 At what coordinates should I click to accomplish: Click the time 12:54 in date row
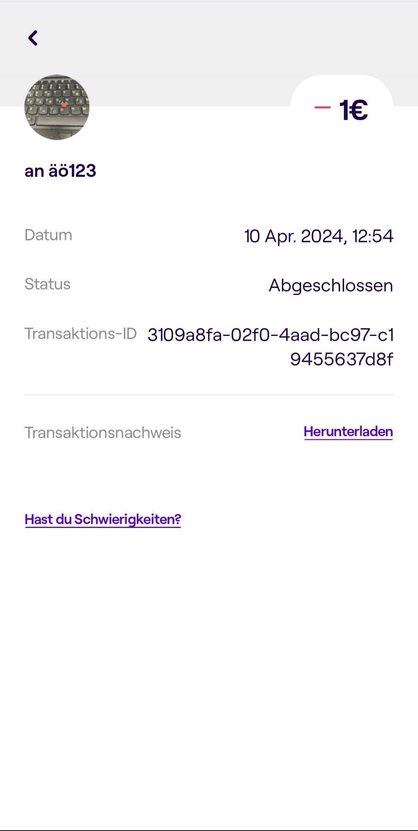(373, 236)
